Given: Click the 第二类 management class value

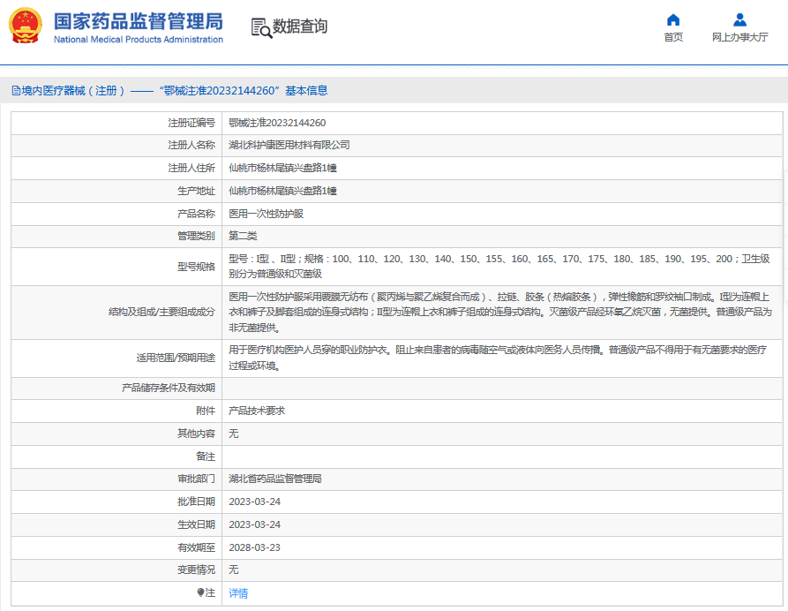Looking at the screenshot, I should click(243, 236).
